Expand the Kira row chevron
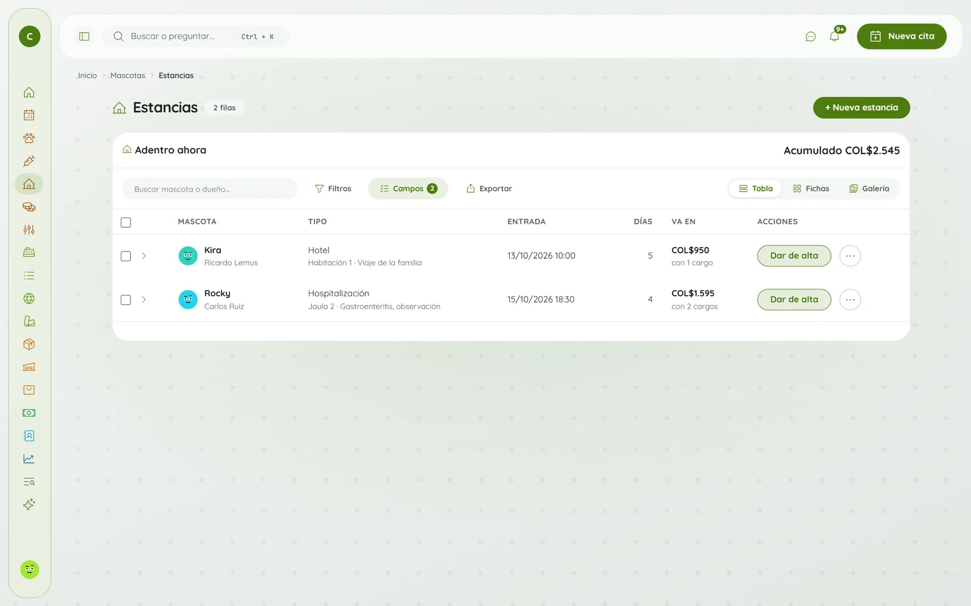 (x=144, y=256)
